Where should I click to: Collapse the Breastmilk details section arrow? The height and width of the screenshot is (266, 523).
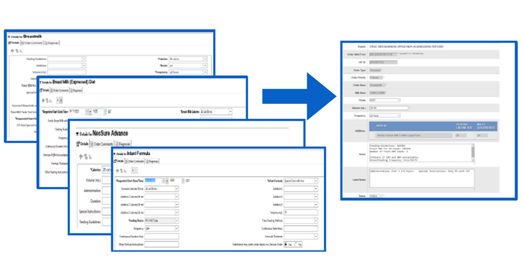click(9, 36)
